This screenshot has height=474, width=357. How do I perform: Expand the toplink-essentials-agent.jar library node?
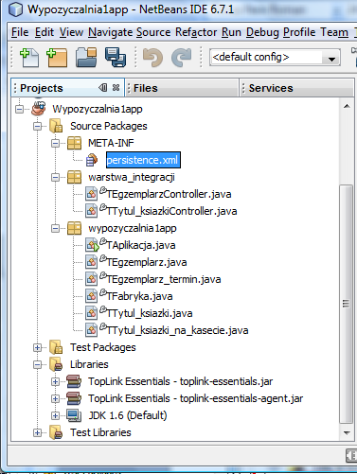[55, 398]
